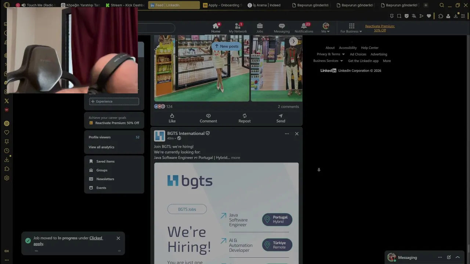
Task: Switch to the Touch Me (Radio) tab
Action: click(35, 5)
